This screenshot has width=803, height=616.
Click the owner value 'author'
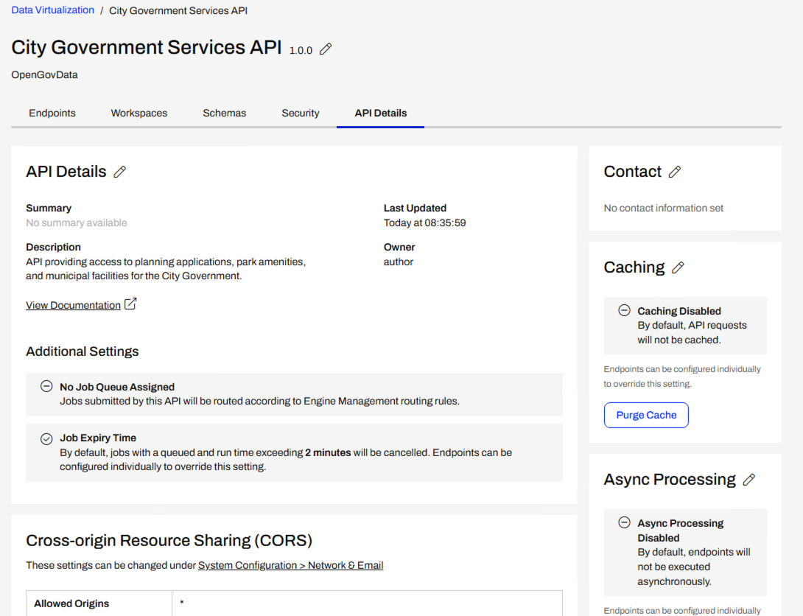tap(399, 262)
